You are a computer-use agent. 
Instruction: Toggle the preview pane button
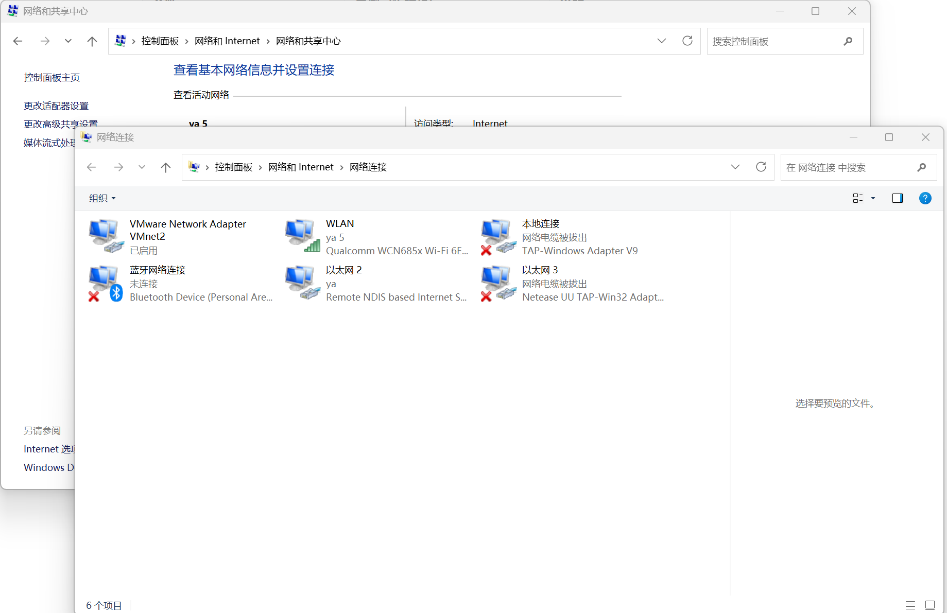[x=897, y=198]
